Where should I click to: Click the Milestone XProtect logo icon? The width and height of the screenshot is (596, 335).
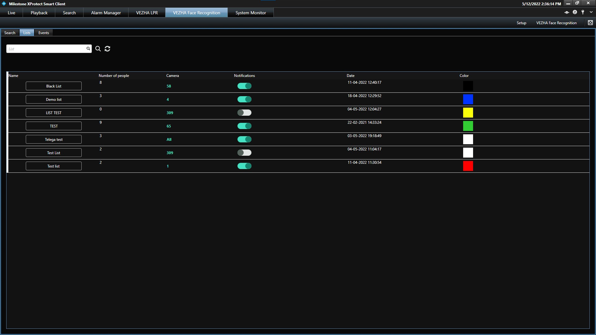click(4, 4)
